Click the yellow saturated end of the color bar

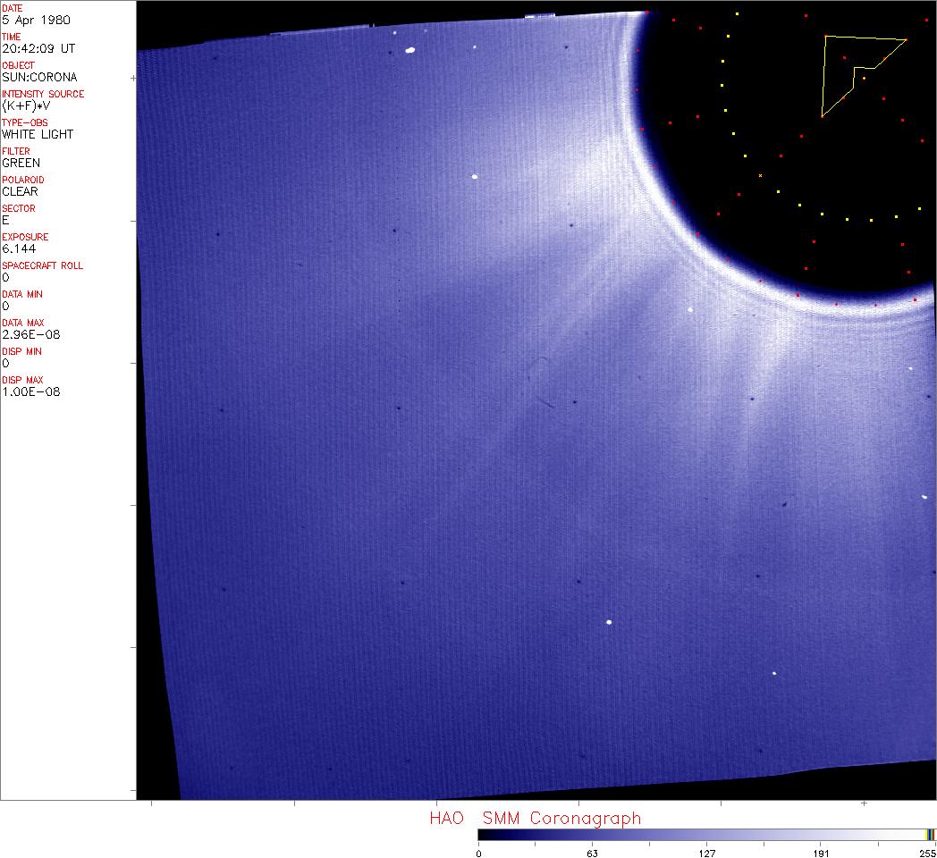(x=931, y=834)
